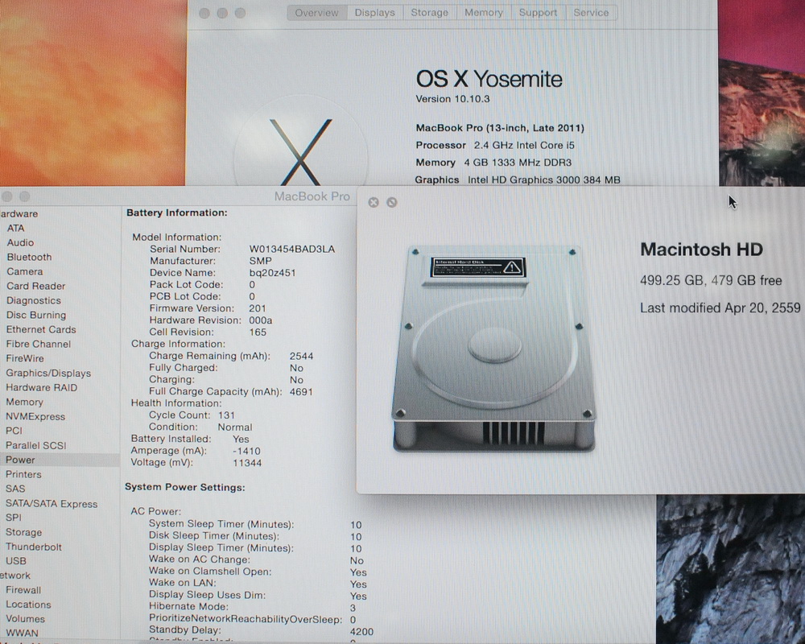Viewport: 805px width, 644px height.
Task: Select Disc Burning in the sidebar
Action: (36, 315)
